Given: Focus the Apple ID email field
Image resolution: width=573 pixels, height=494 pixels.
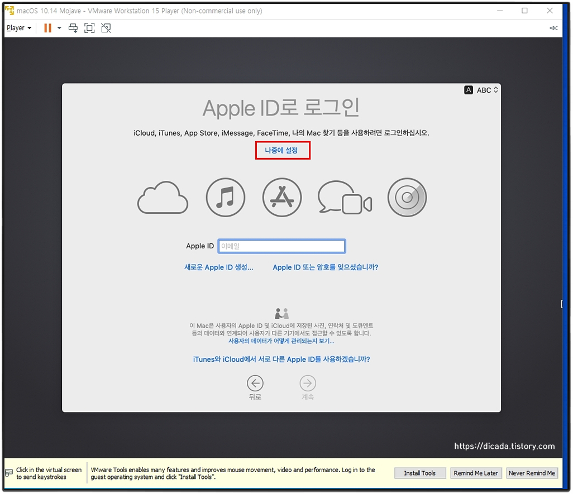Looking at the screenshot, I should pyautogui.click(x=281, y=246).
